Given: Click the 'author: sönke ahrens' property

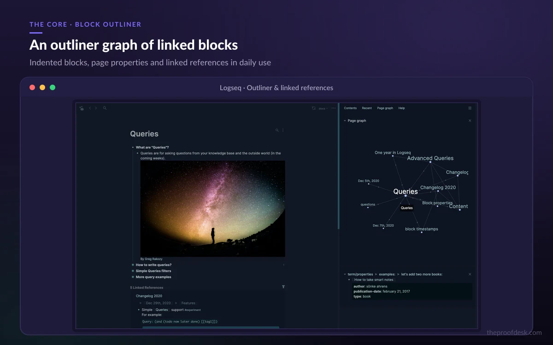Looking at the screenshot, I should pyautogui.click(x=371, y=287).
